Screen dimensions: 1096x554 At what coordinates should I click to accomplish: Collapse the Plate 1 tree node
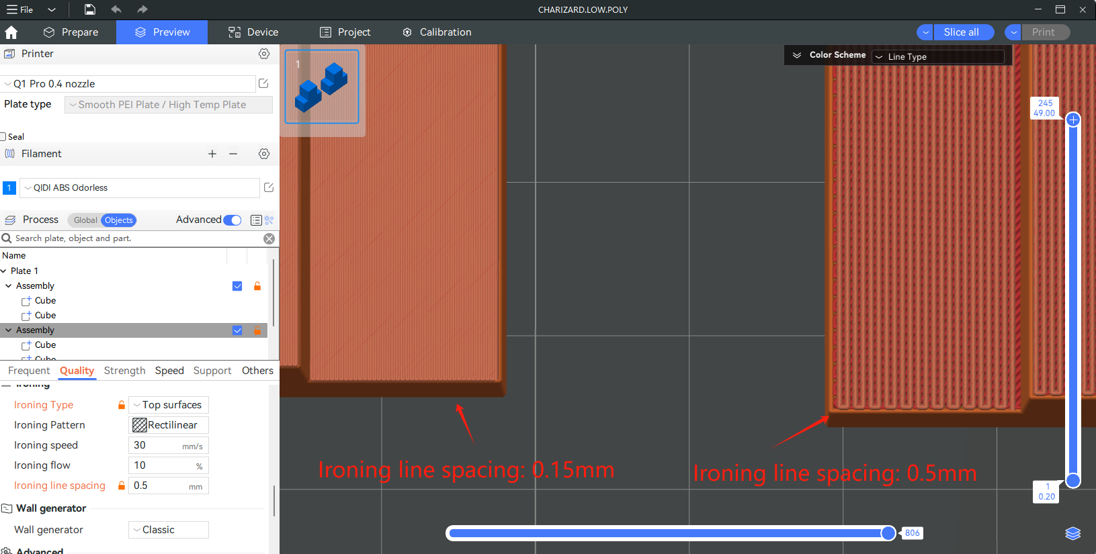click(3, 271)
